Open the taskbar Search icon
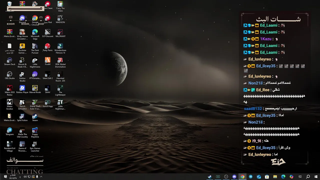This screenshot has height=180, width=320. tap(308, 177)
